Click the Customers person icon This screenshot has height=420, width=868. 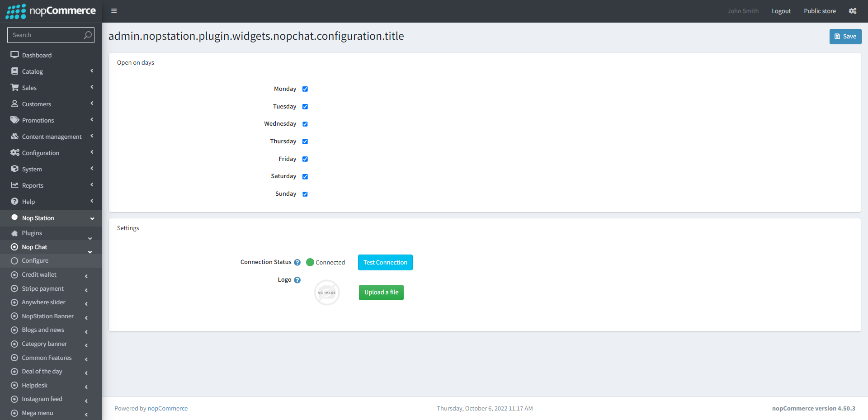[14, 104]
